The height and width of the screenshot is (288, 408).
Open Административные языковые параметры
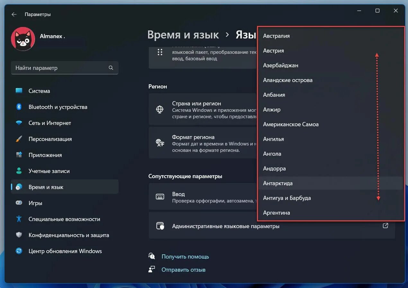(272, 226)
